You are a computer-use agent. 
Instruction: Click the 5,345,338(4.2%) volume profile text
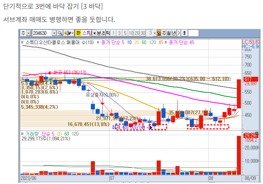tap(39, 107)
